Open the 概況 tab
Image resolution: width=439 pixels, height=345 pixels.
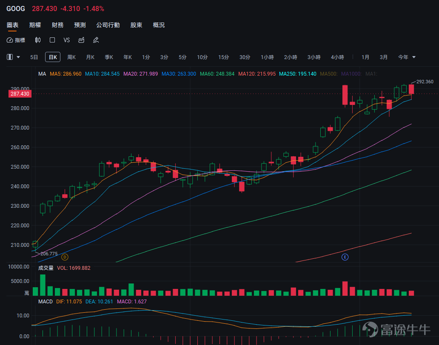[159, 25]
